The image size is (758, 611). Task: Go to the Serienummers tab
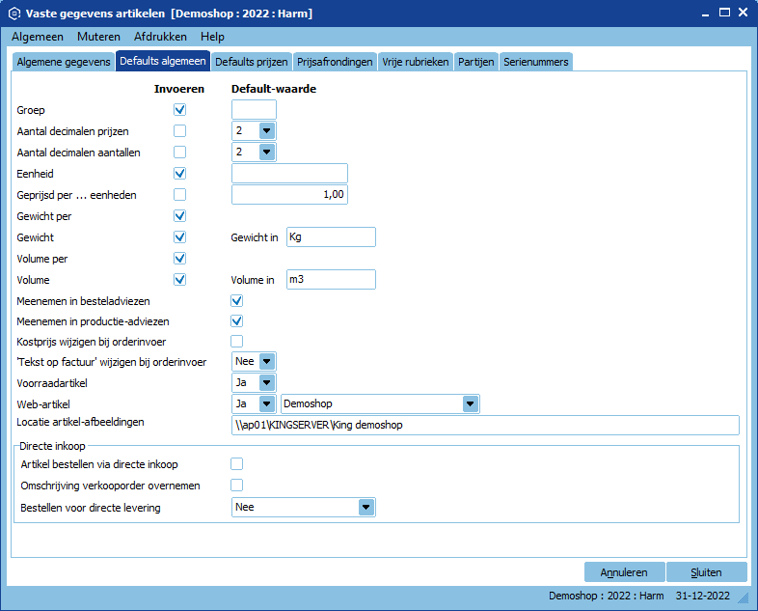coord(536,62)
